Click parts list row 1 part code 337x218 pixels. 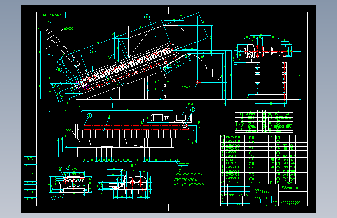point(232,178)
